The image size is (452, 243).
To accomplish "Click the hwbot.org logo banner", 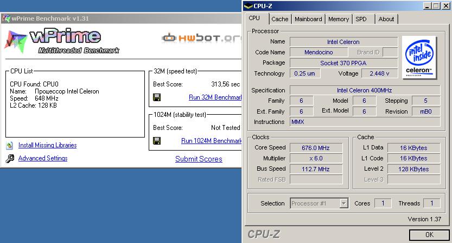I will (201, 38).
